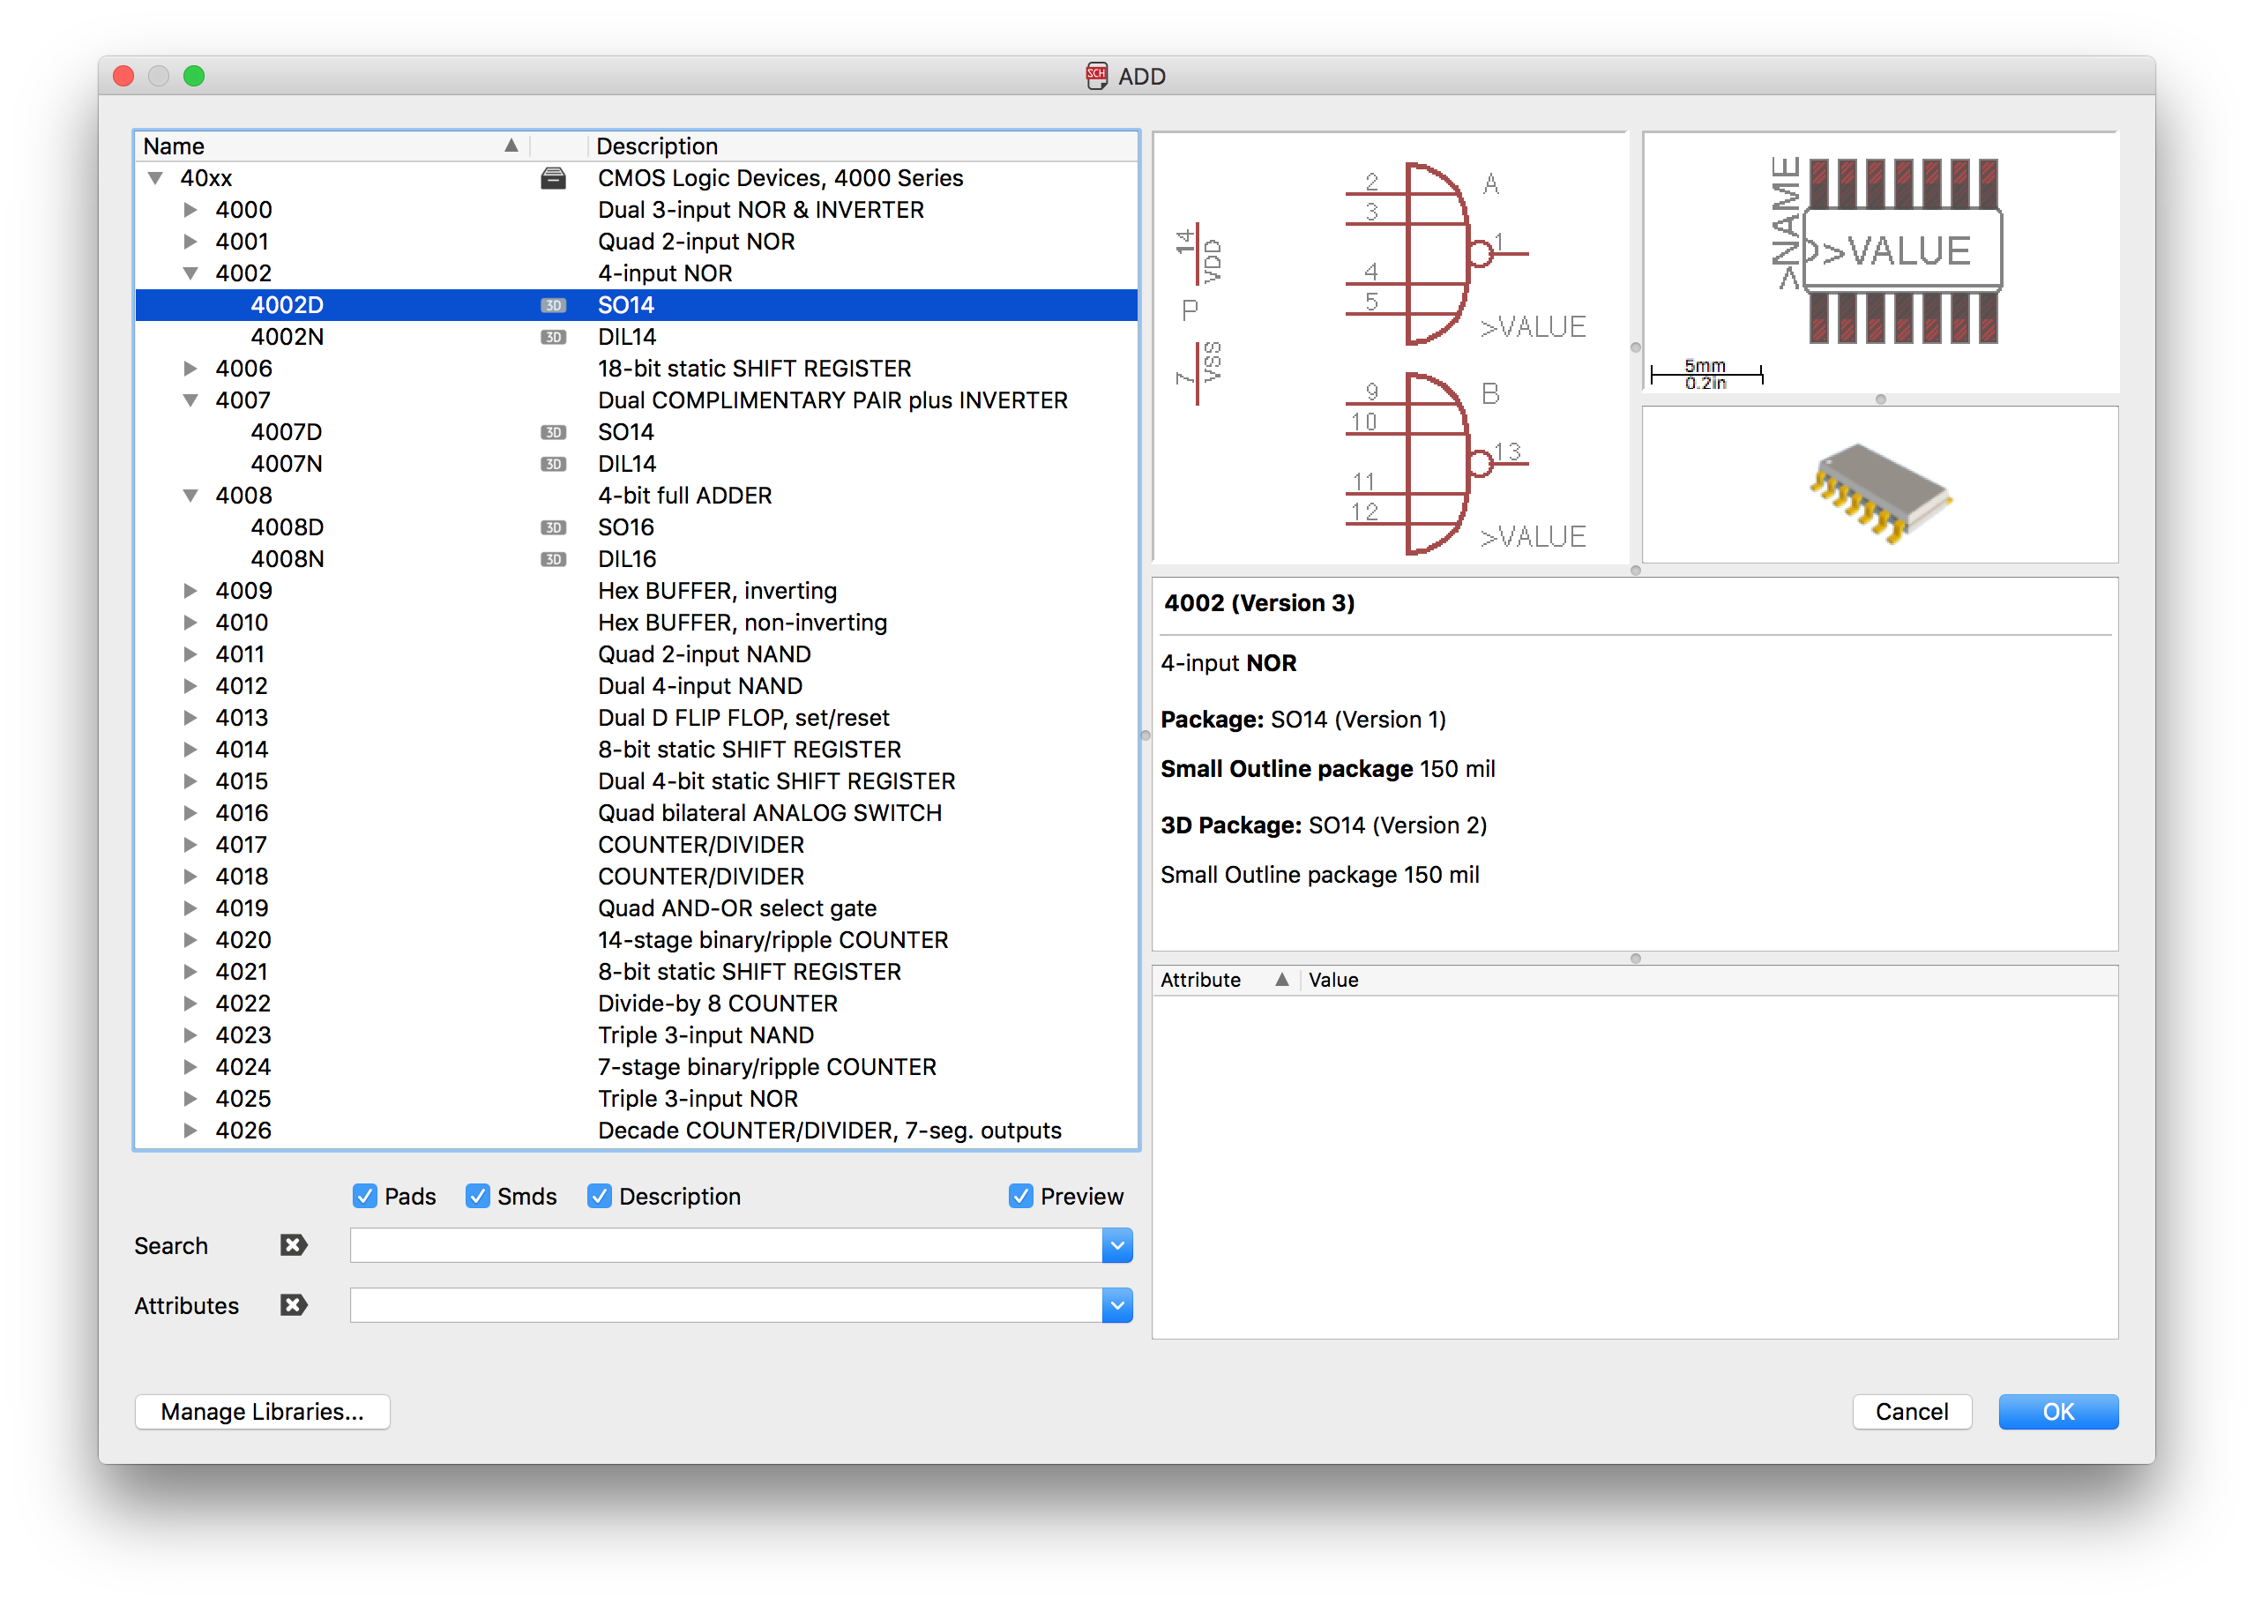The image size is (2254, 1605).
Task: Click the 3D chip model preview
Action: [x=1878, y=489]
